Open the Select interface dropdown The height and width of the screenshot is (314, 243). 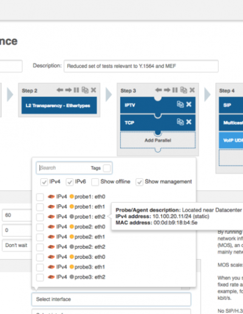111,299
